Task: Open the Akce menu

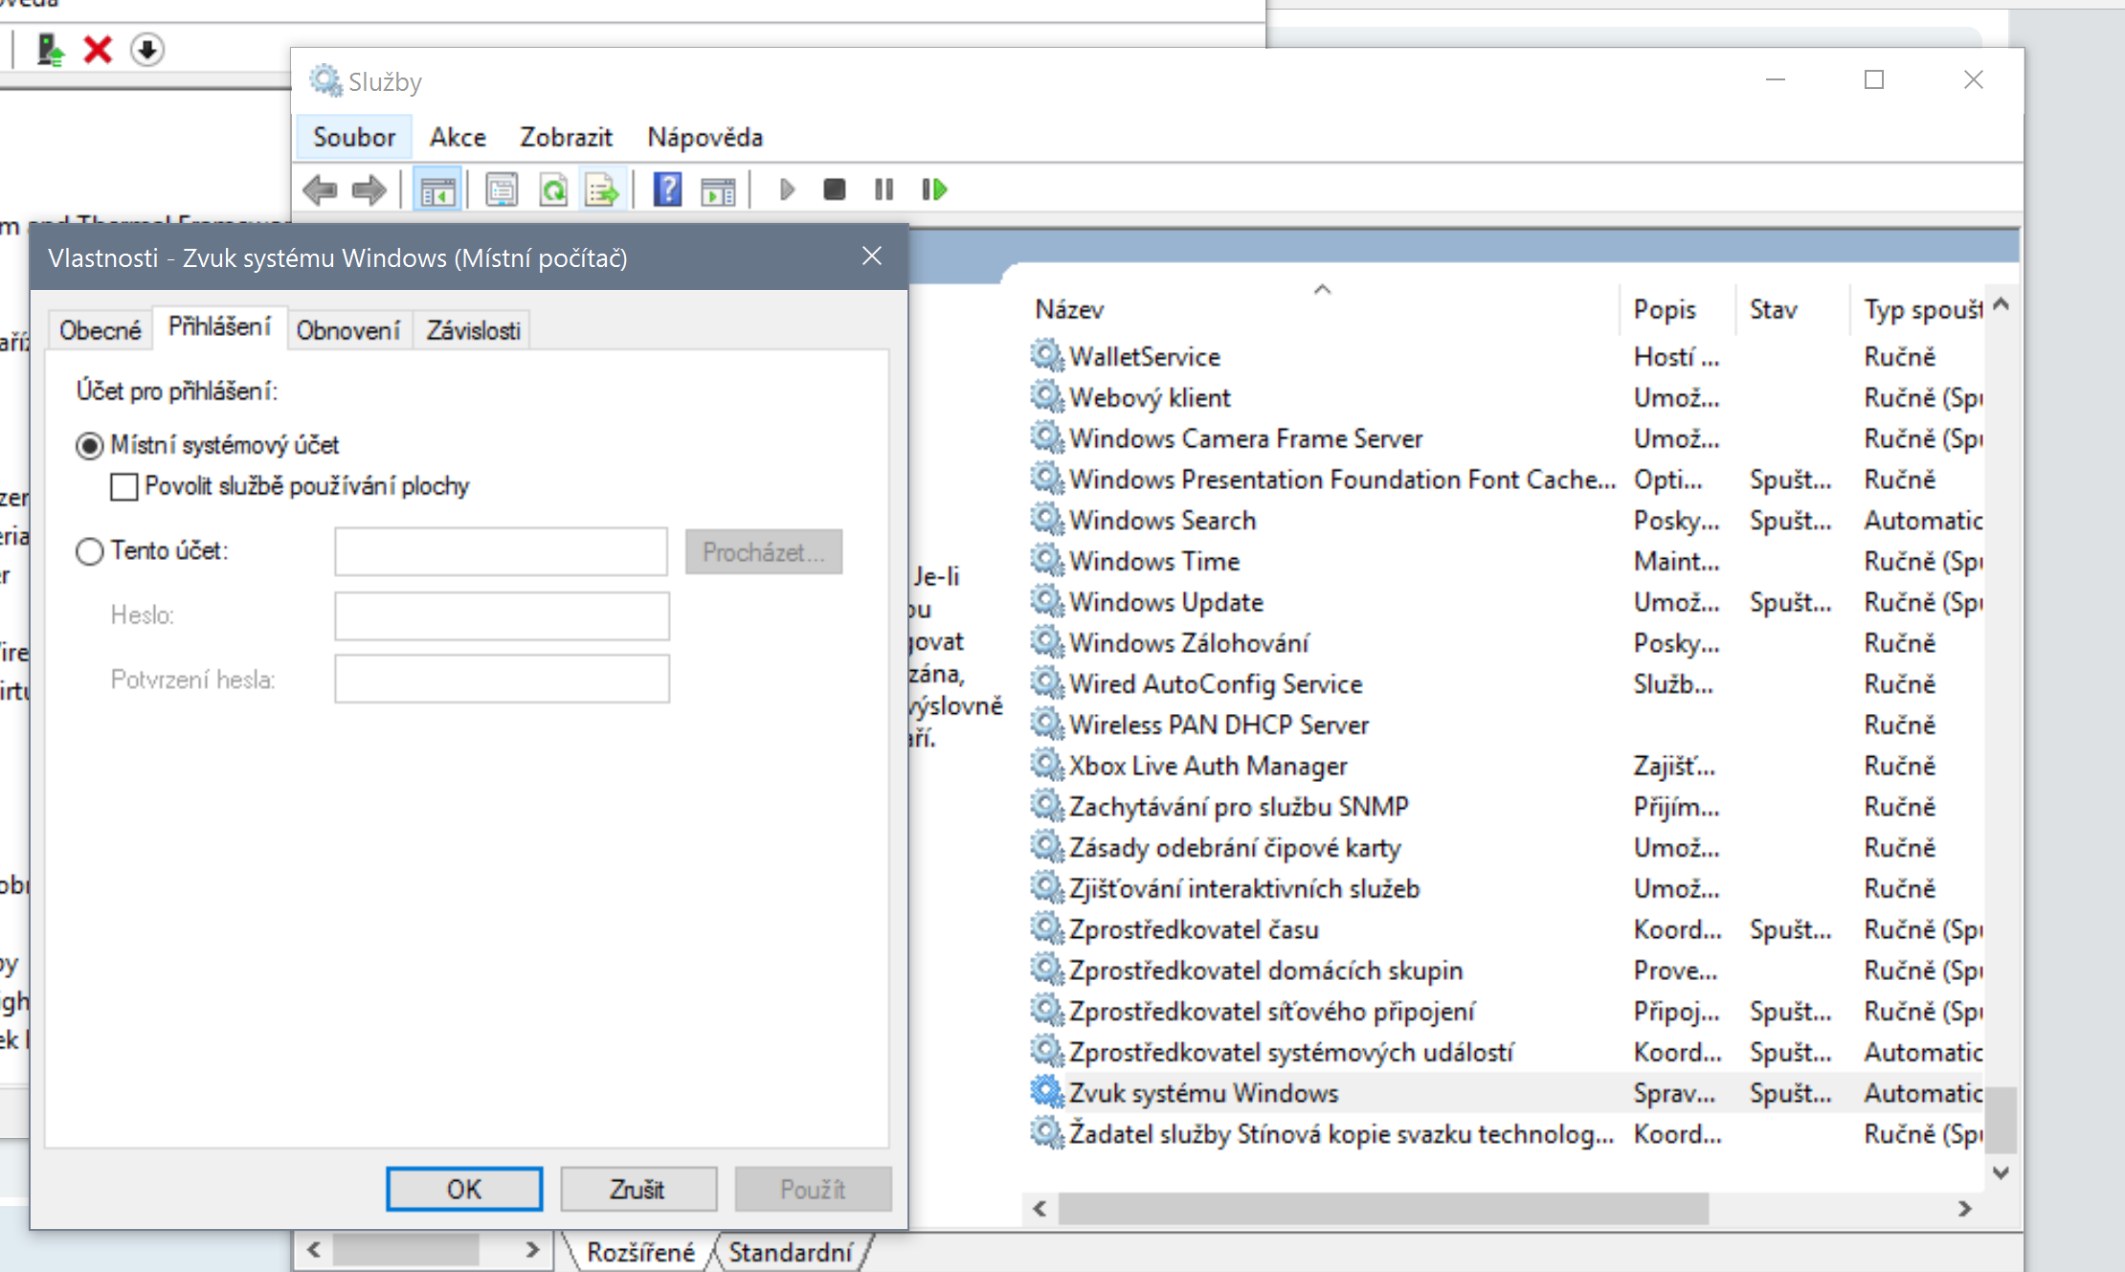Action: tap(458, 138)
